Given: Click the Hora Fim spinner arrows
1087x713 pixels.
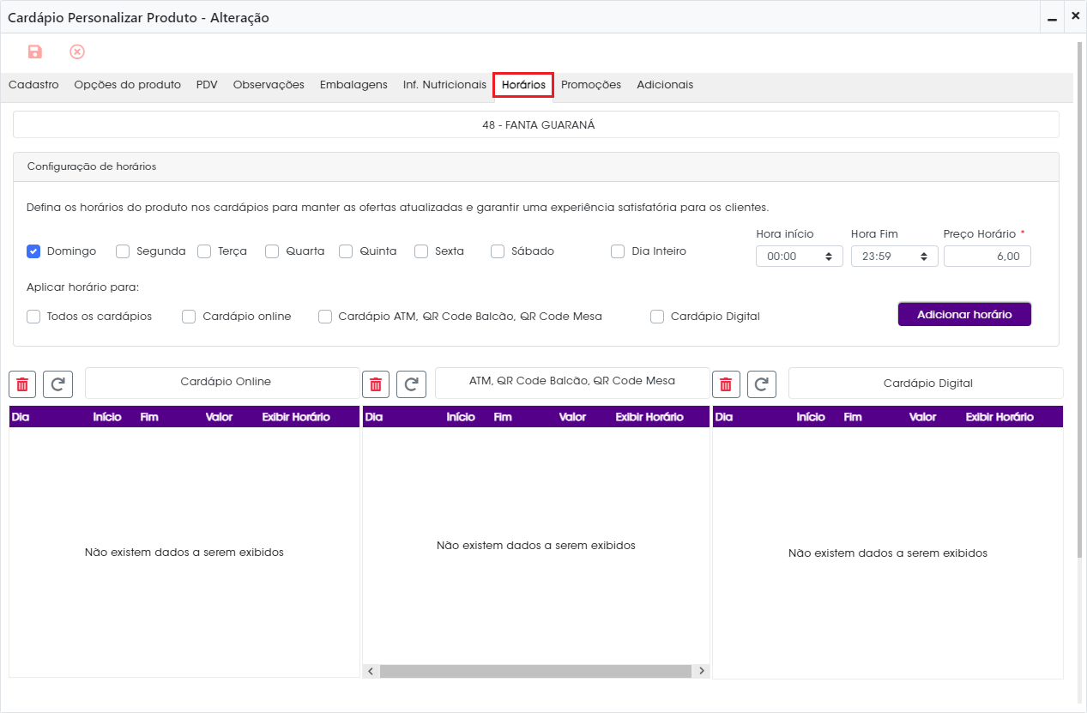Looking at the screenshot, I should click(924, 257).
